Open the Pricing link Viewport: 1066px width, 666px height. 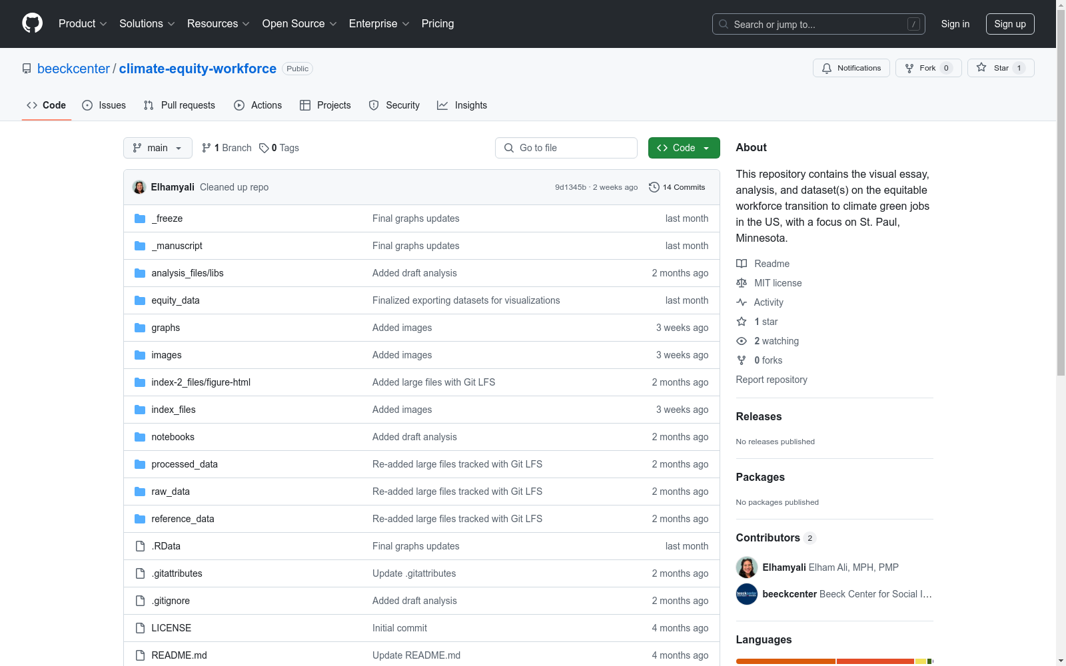(x=438, y=23)
